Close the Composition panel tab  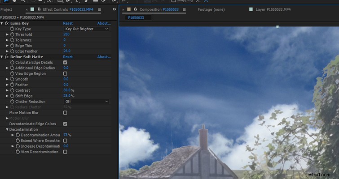point(123,9)
